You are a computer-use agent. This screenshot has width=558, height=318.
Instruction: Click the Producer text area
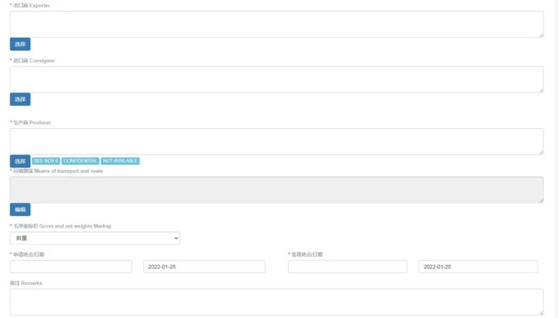[276, 141]
